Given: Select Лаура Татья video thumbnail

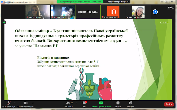Looking at the screenshot, I should tap(63, 12).
